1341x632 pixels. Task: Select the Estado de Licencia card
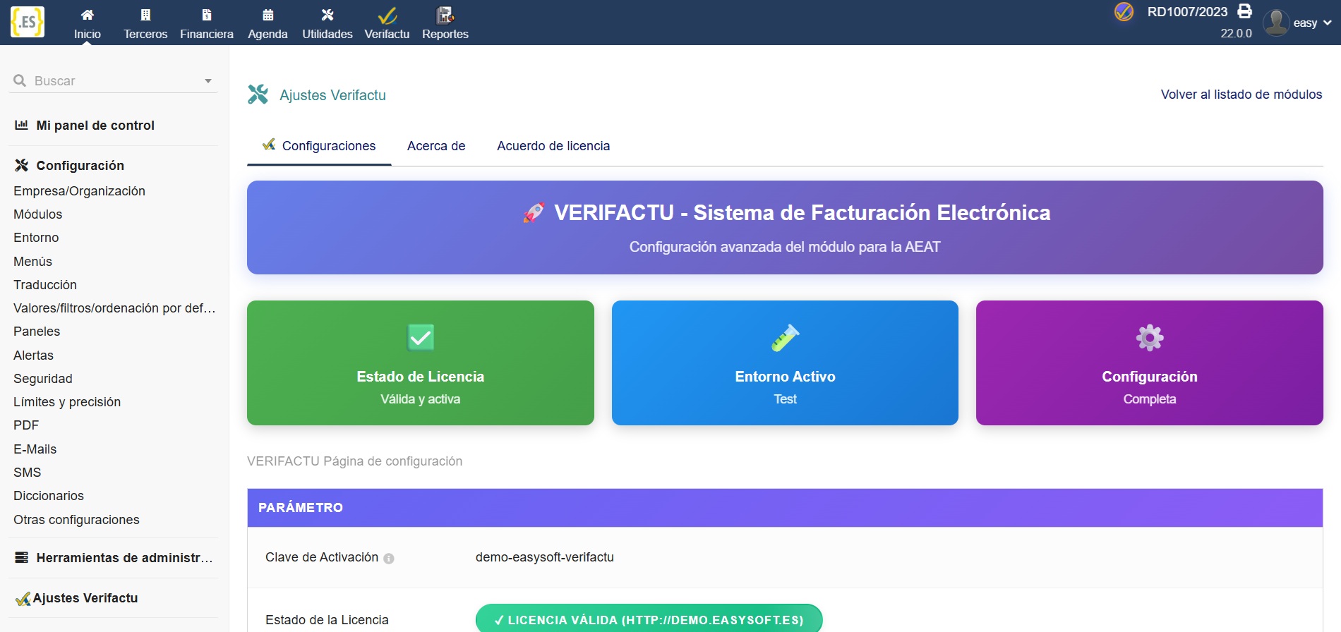(421, 363)
